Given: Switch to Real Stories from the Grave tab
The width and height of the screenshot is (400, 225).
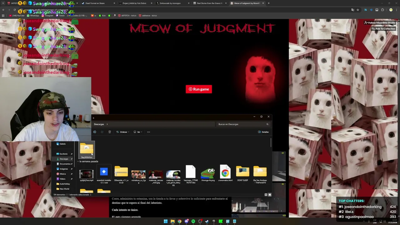Looking at the screenshot, I should (x=210, y=3).
